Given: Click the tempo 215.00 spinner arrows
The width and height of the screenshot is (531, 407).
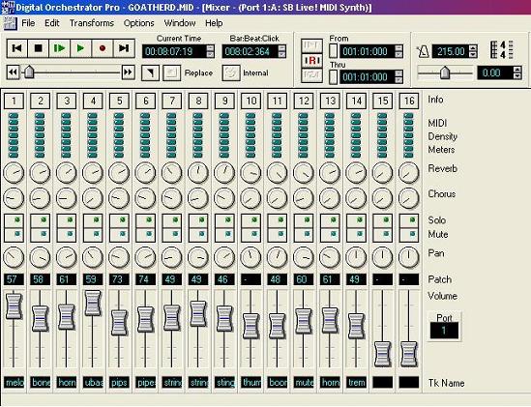Looking at the screenshot, I should tap(474, 51).
